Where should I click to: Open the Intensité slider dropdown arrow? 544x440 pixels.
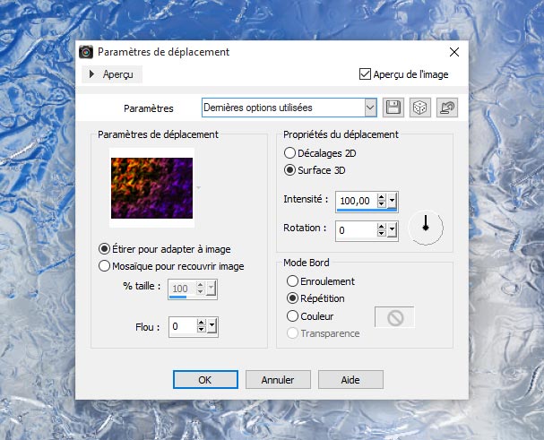coord(393,200)
